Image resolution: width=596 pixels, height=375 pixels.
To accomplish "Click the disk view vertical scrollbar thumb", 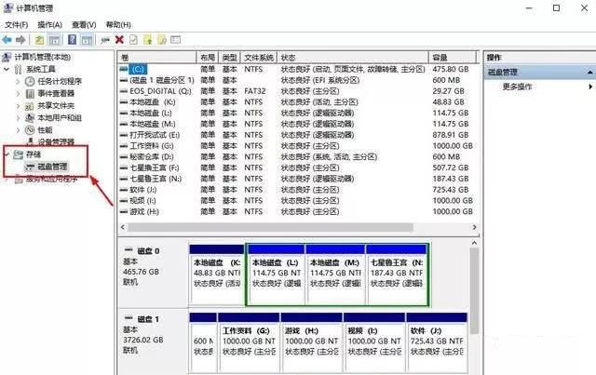I will click(474, 290).
